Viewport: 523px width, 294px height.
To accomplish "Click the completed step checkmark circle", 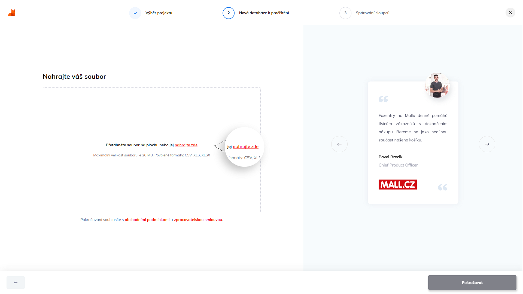I will tap(135, 13).
